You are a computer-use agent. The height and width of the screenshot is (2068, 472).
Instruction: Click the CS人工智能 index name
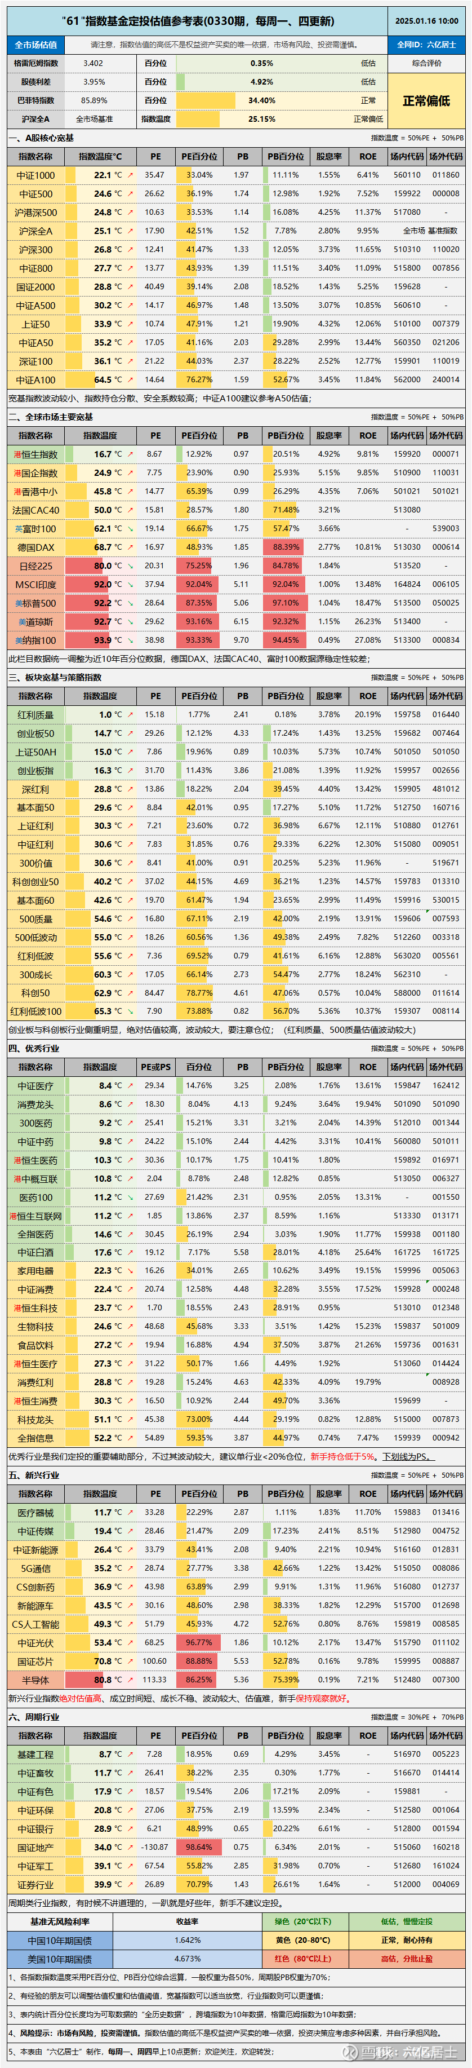[x=36, y=1624]
